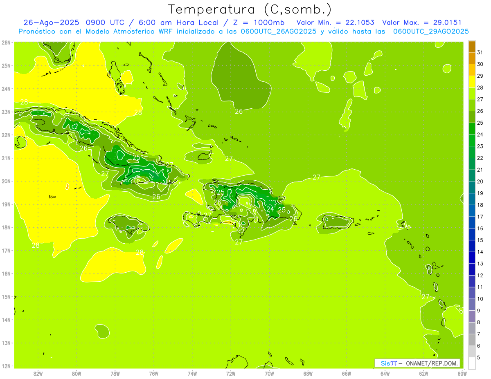Click the '62W' longitude axis label

pos(423,374)
